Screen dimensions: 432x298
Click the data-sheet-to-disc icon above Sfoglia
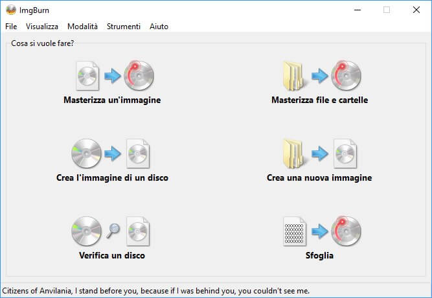tap(319, 231)
